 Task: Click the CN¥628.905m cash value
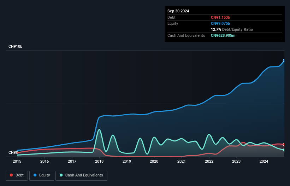(223, 35)
